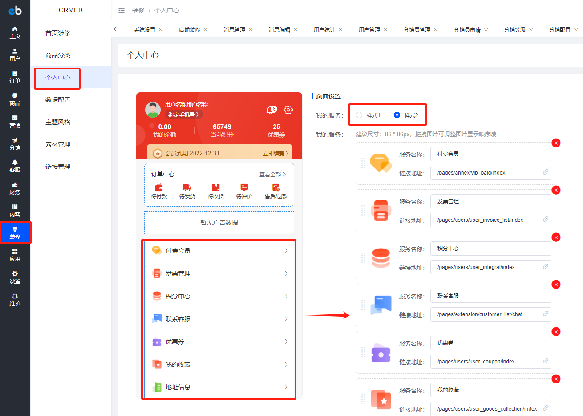The width and height of the screenshot is (583, 416).
Task: Open the 营销 sidebar section
Action: (x=15, y=121)
